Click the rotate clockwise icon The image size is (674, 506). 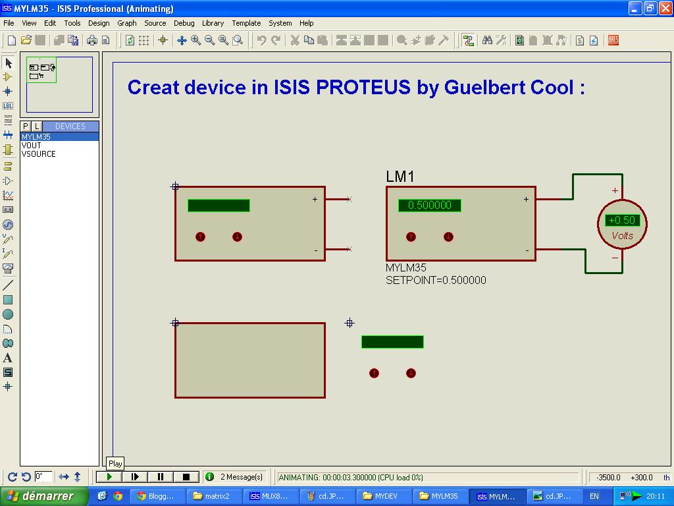tap(13, 477)
